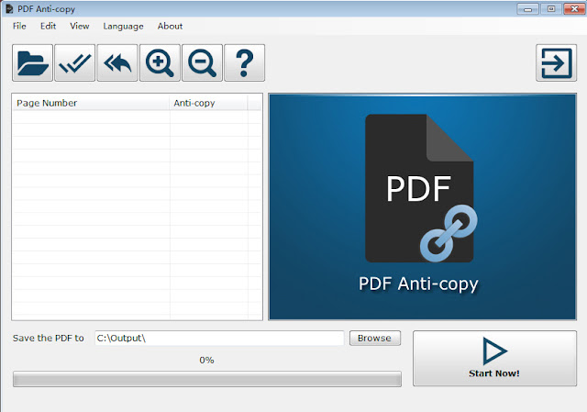Open the About menu
Image resolution: width=587 pixels, height=412 pixels.
[170, 26]
